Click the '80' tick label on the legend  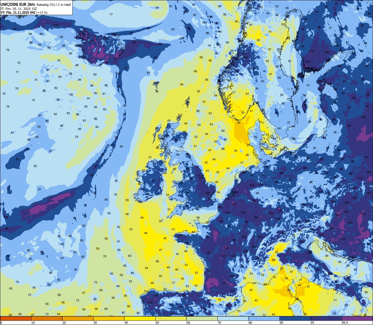tap(250, 323)
